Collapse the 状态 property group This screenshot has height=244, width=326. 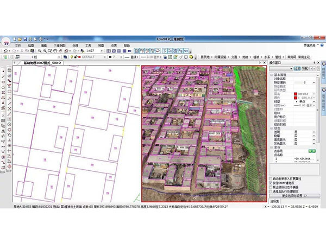coord(272,128)
